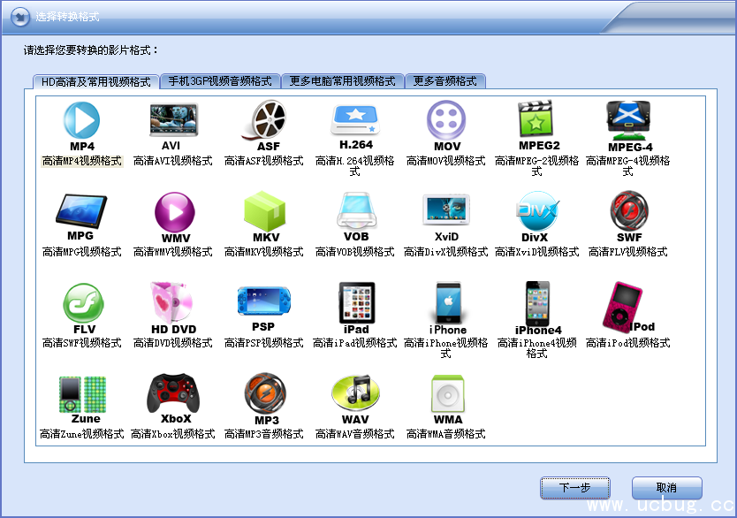Select the MPEG2 format icon
The width and height of the screenshot is (737, 518).
click(537, 118)
